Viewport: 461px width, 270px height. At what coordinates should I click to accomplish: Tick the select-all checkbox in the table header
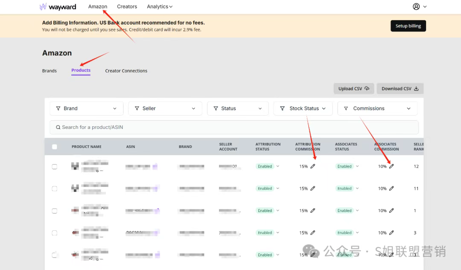pyautogui.click(x=54, y=147)
